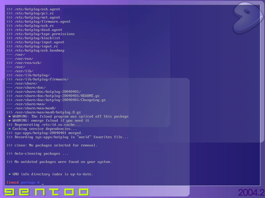Click the /etc/hotplug/tape.permissions line
Viewport: 265px width, 198px height.
tap(41, 34)
